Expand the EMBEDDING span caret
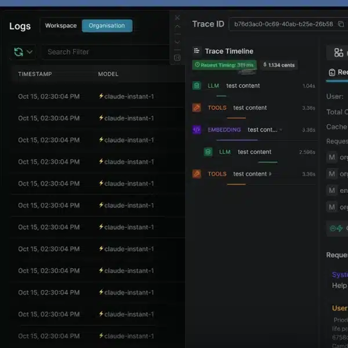 281,129
